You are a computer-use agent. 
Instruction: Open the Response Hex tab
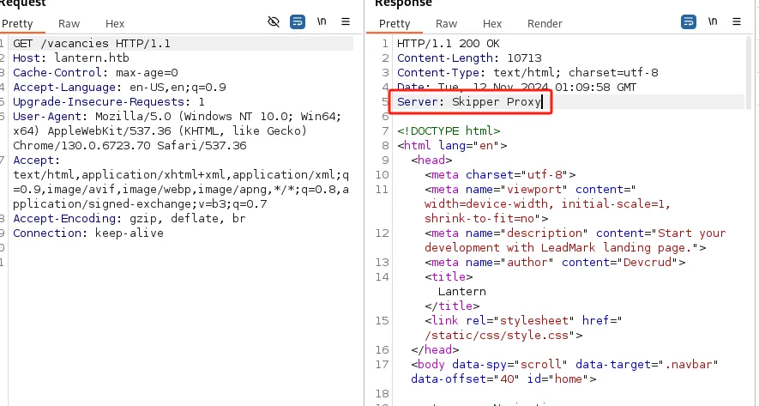(x=491, y=23)
